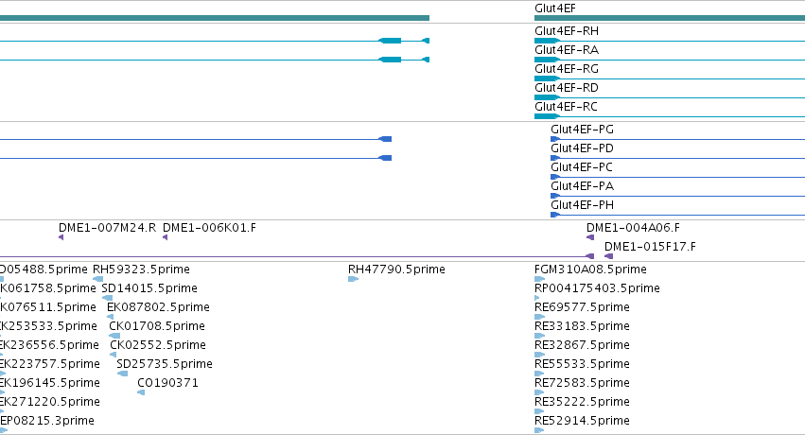
Task: Select protein Glut4EF-PC
Action: click(x=582, y=167)
